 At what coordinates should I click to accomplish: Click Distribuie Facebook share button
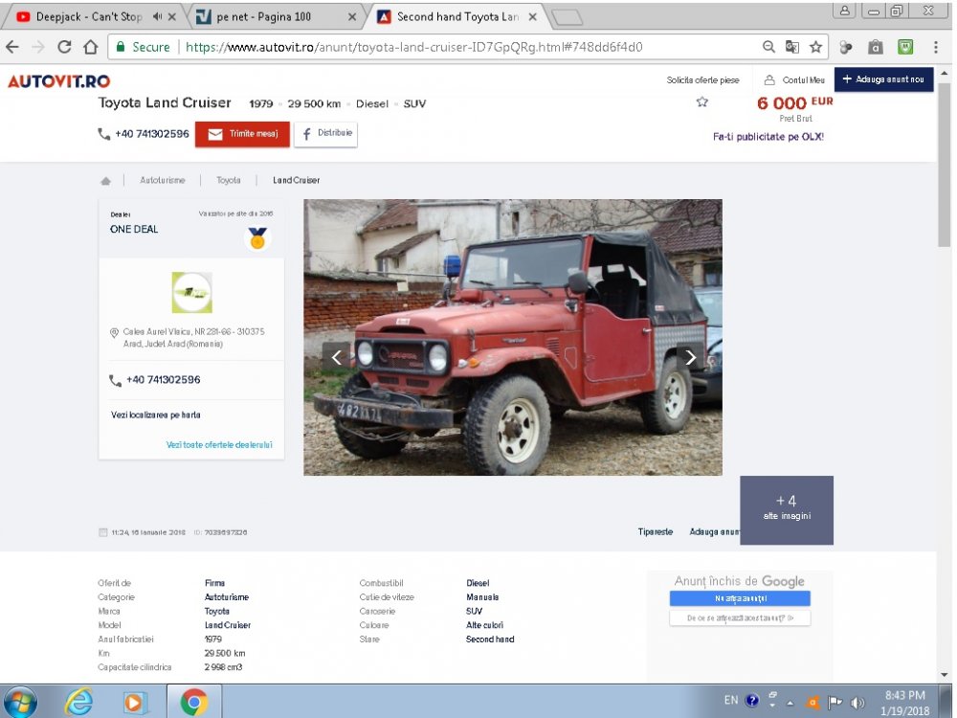click(325, 134)
